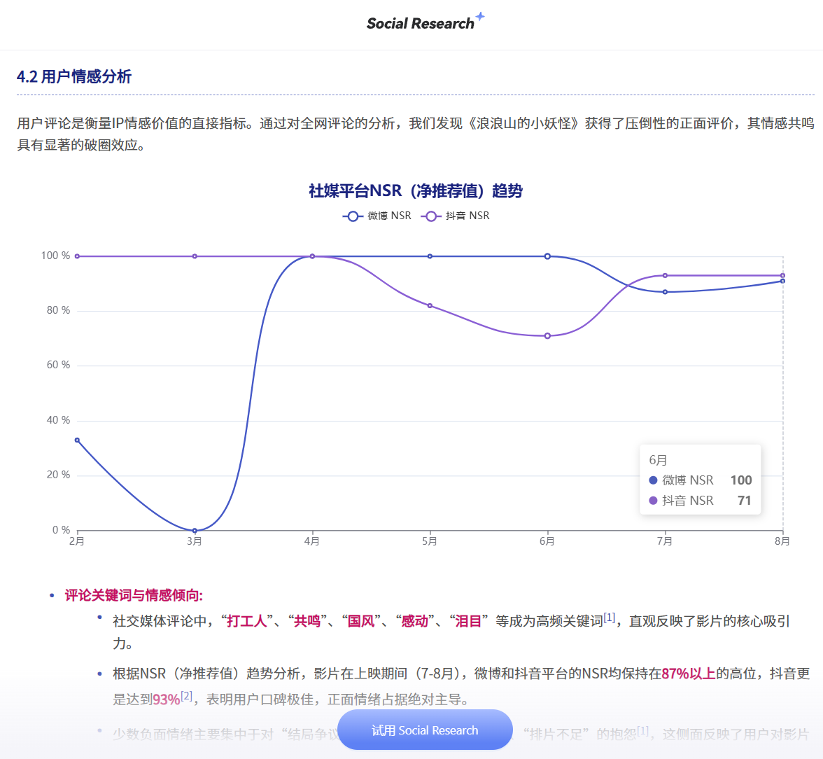The width and height of the screenshot is (823, 759).
Task: Click the 抖音 NSR point at 8月
Action: [x=782, y=275]
